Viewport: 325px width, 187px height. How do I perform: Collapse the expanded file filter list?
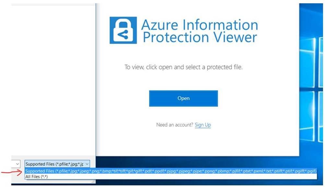[87, 164]
